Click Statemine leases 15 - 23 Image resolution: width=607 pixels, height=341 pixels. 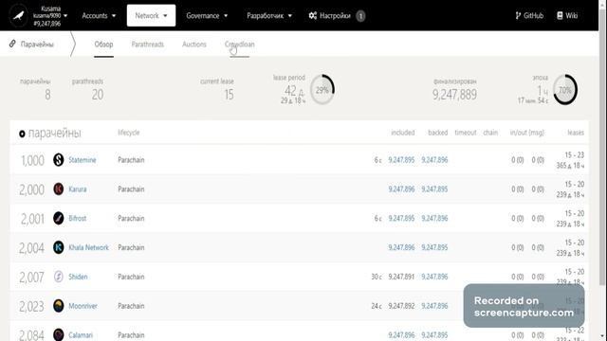click(575, 155)
